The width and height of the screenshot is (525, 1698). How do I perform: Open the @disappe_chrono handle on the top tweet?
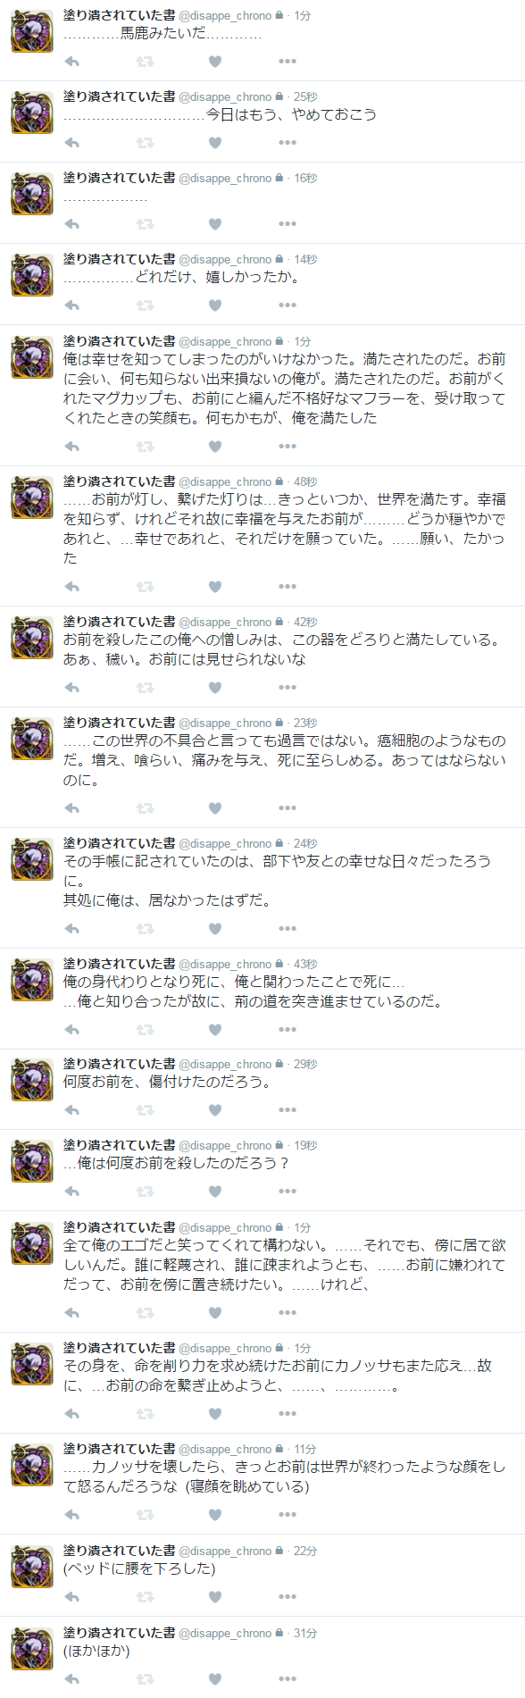[225, 16]
